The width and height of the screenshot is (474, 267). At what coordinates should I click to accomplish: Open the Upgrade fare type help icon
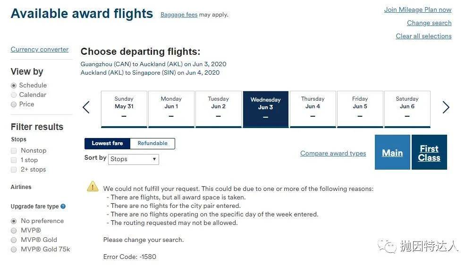(x=63, y=207)
